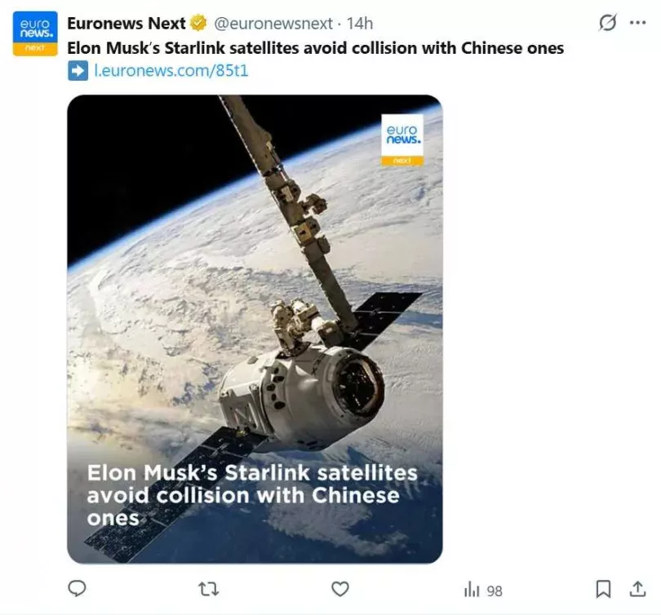The width and height of the screenshot is (661, 615).
Task: Click the gold verified badge
Action: click(199, 24)
